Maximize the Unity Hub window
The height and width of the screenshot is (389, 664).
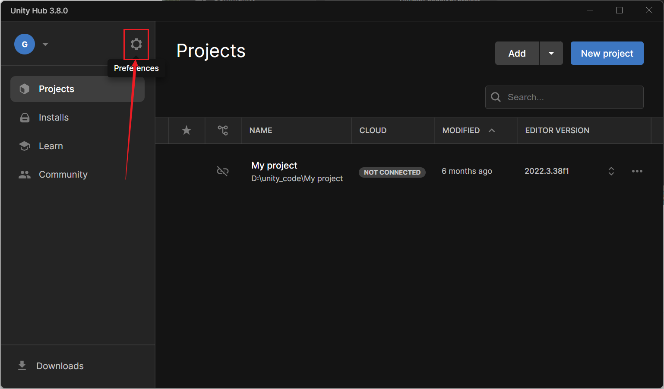619,10
